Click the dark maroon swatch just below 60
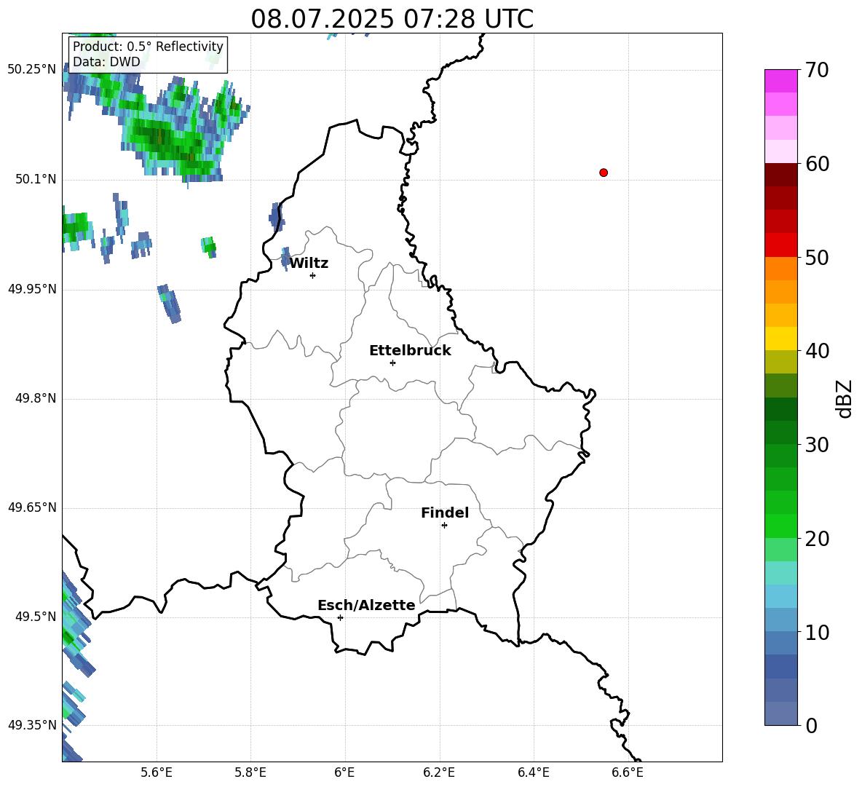 780,175
